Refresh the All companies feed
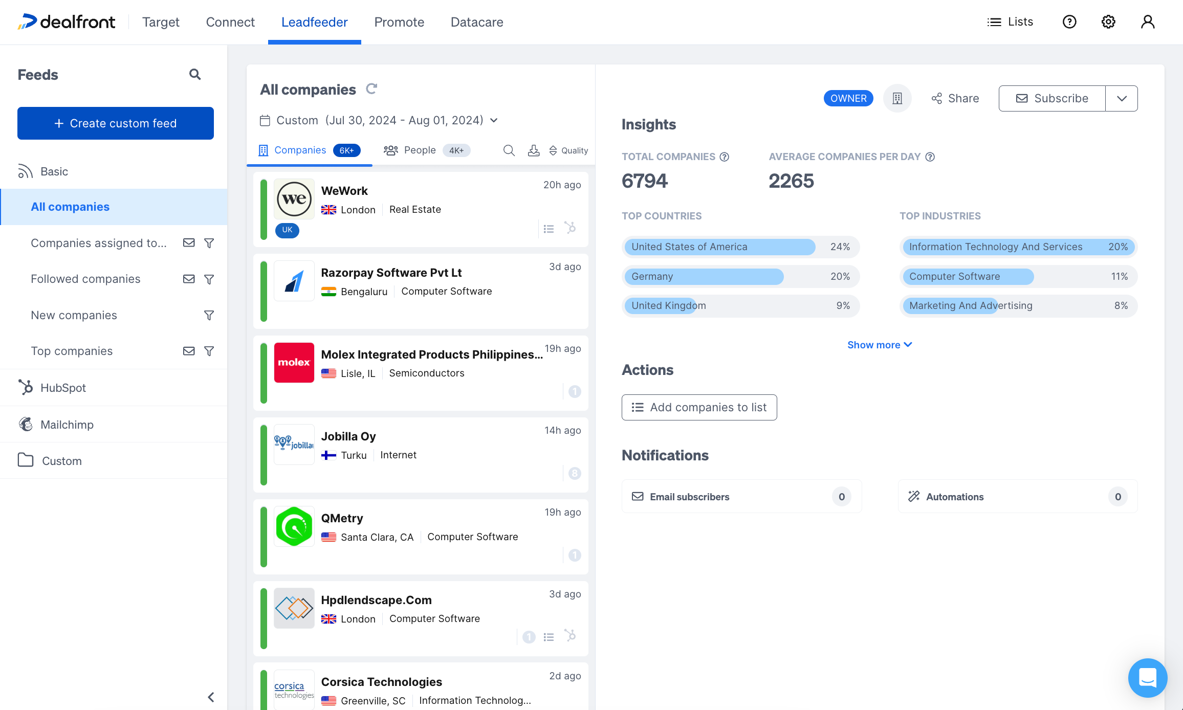The height and width of the screenshot is (710, 1183). [x=371, y=89]
